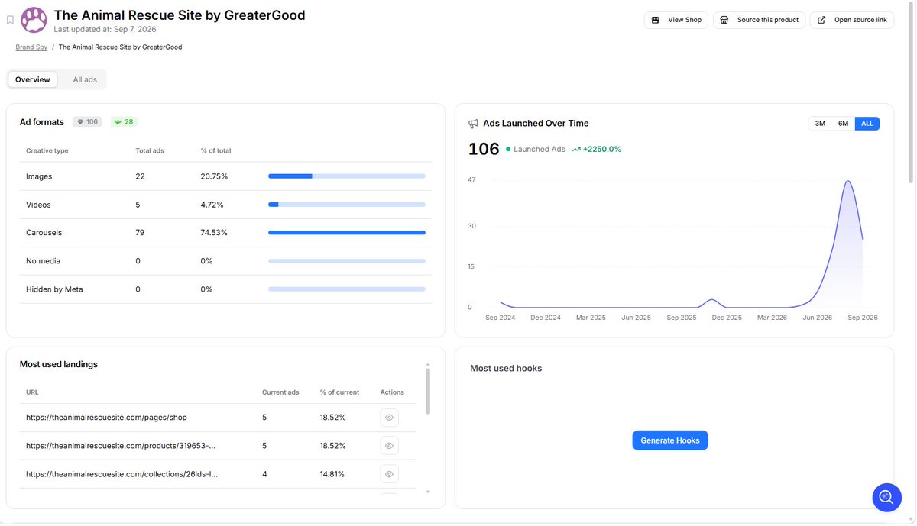Switch to the Overview tab
The height and width of the screenshot is (526, 917).
coord(33,79)
